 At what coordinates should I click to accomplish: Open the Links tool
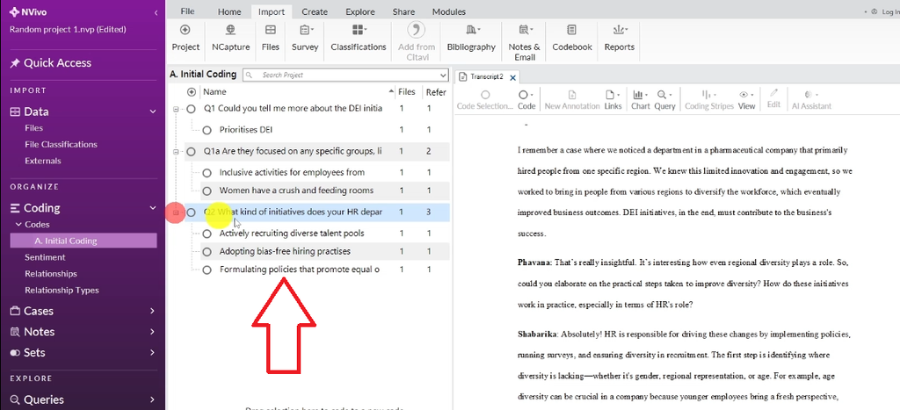(613, 100)
